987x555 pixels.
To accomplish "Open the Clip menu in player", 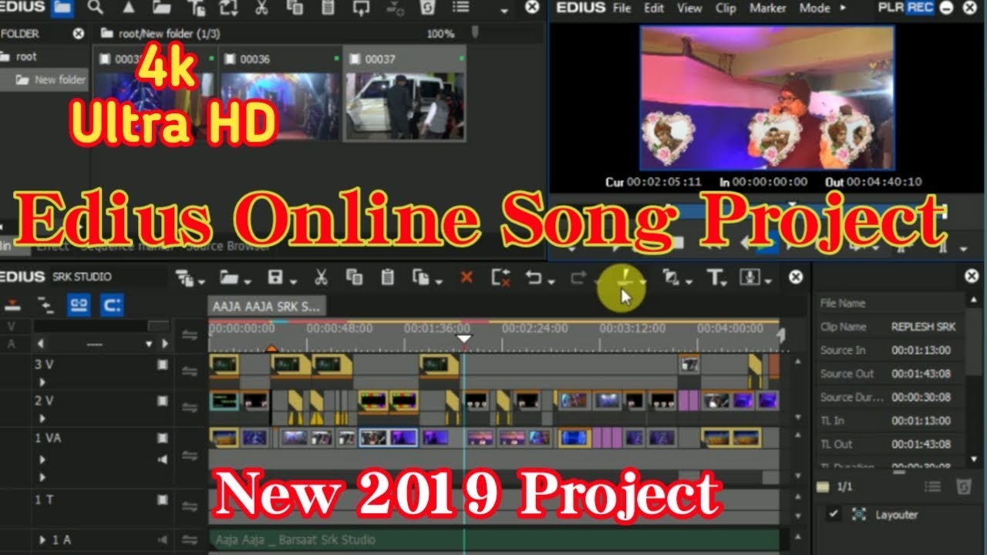I will (726, 8).
